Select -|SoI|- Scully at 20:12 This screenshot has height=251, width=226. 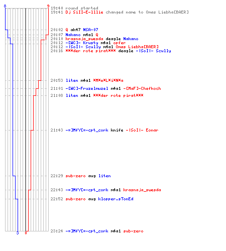point(83,47)
